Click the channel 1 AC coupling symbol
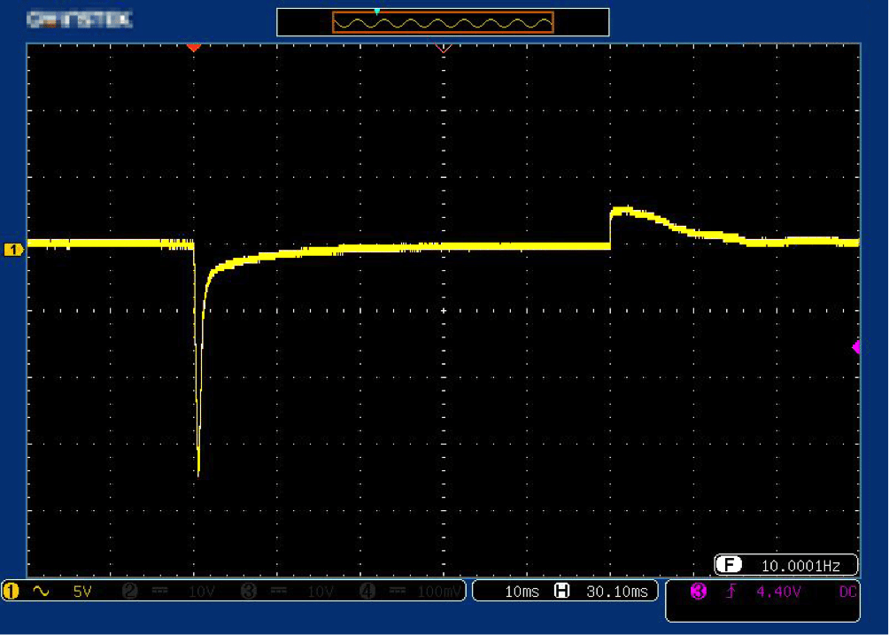The width and height of the screenshot is (889, 635). click(41, 592)
